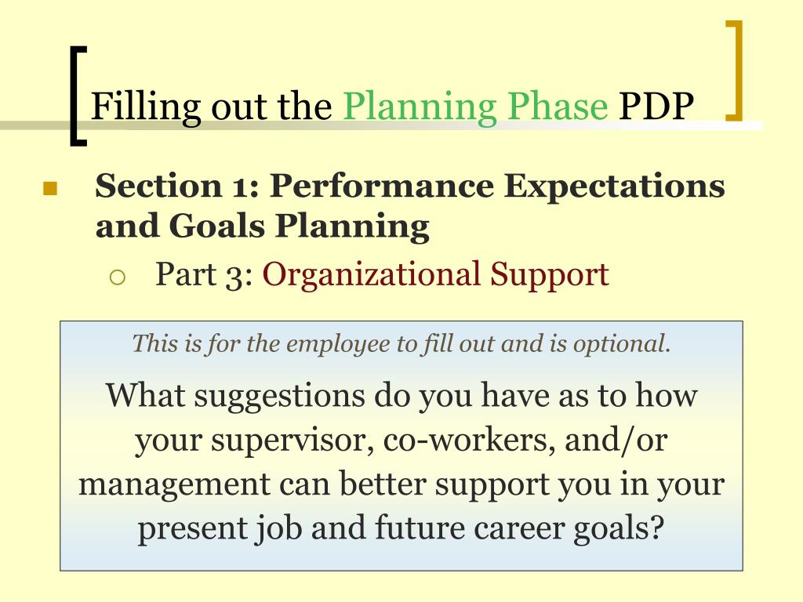Click the gold right bracket decoration
Screen dimensions: 803x602
tap(734, 71)
